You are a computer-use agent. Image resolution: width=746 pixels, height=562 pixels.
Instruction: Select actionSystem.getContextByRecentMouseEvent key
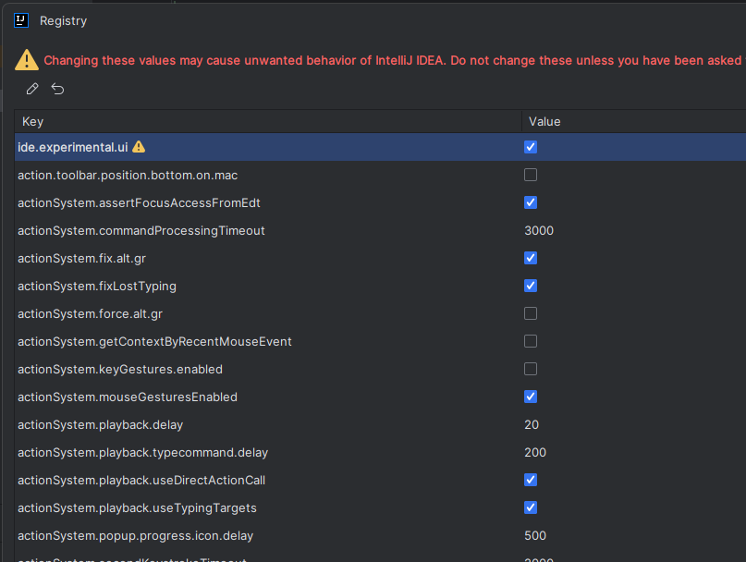point(154,342)
